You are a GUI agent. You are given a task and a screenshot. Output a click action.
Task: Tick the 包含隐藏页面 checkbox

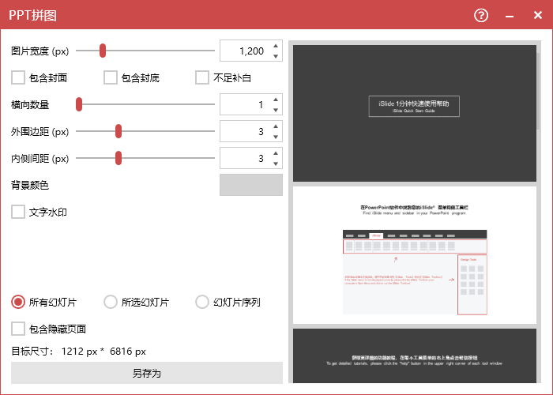click(18, 329)
